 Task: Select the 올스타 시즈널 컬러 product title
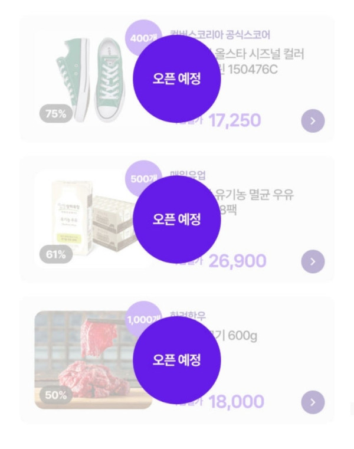tap(260, 55)
